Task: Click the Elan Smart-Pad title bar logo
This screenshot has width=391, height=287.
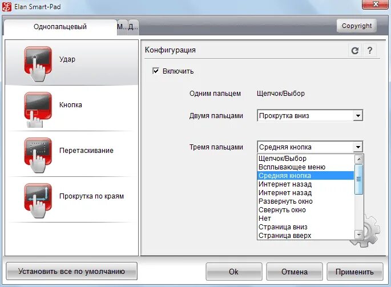Action: click(x=7, y=6)
